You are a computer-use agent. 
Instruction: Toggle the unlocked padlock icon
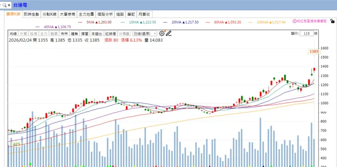(x=332, y=21)
